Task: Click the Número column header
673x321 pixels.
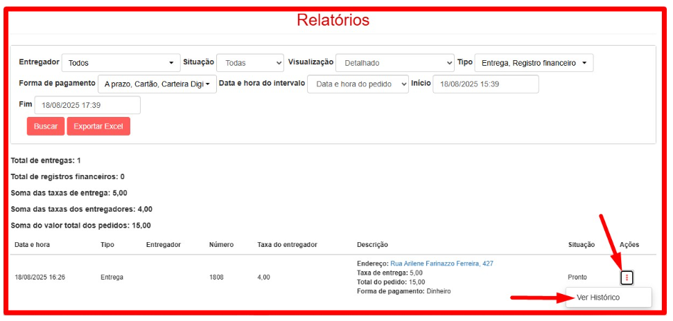Action: pos(221,245)
